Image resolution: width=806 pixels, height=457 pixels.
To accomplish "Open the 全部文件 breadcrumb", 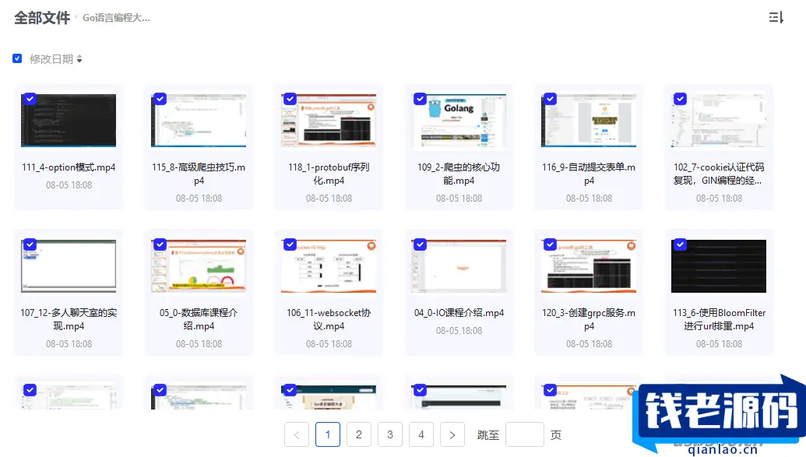I will pyautogui.click(x=41, y=17).
